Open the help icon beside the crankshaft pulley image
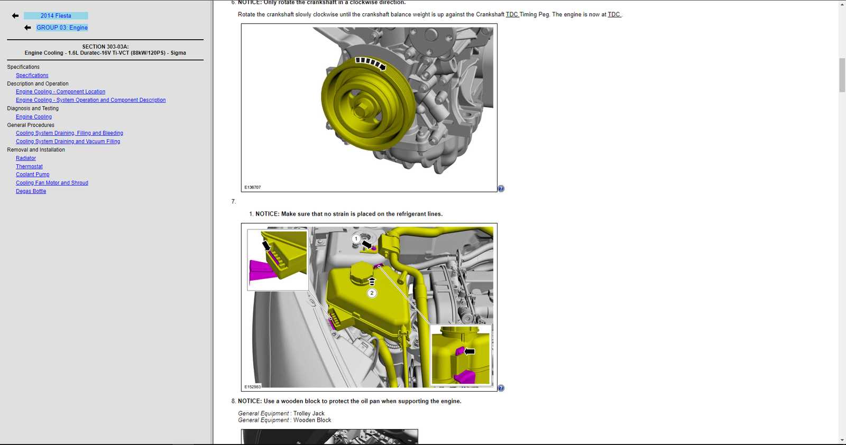 (501, 189)
